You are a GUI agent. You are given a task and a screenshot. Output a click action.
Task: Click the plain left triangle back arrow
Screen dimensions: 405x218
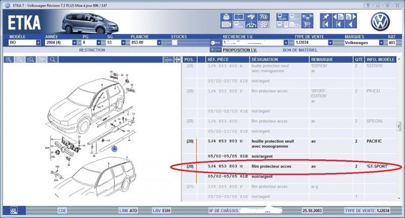pos(350,25)
